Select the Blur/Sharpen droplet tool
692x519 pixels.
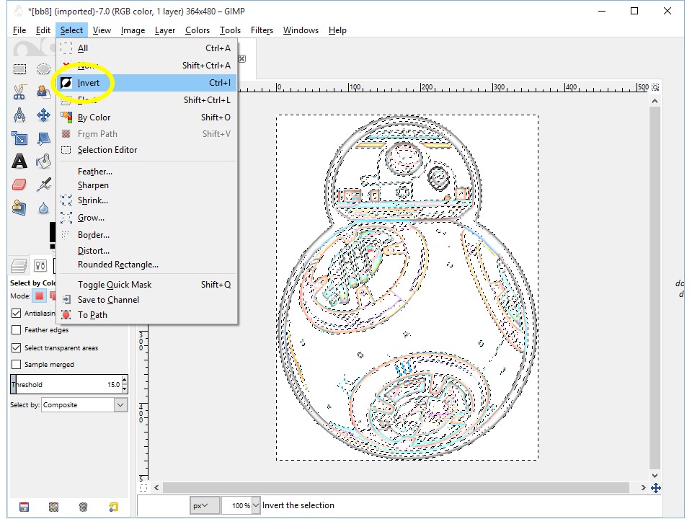click(x=43, y=208)
